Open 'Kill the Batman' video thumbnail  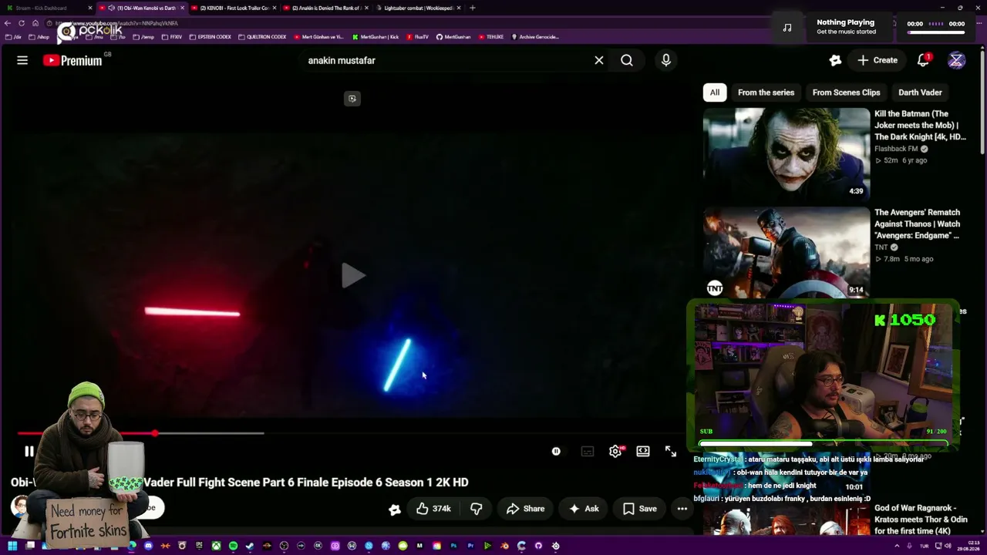[x=787, y=154]
